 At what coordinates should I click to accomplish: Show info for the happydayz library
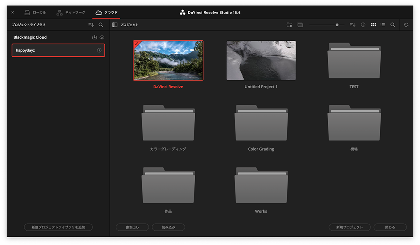(99, 50)
